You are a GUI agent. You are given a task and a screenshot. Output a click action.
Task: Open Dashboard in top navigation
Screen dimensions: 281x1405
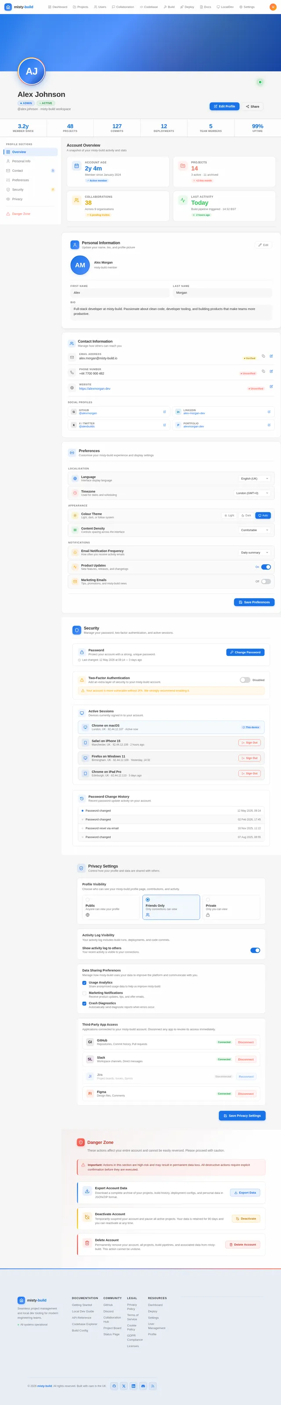[x=58, y=7]
